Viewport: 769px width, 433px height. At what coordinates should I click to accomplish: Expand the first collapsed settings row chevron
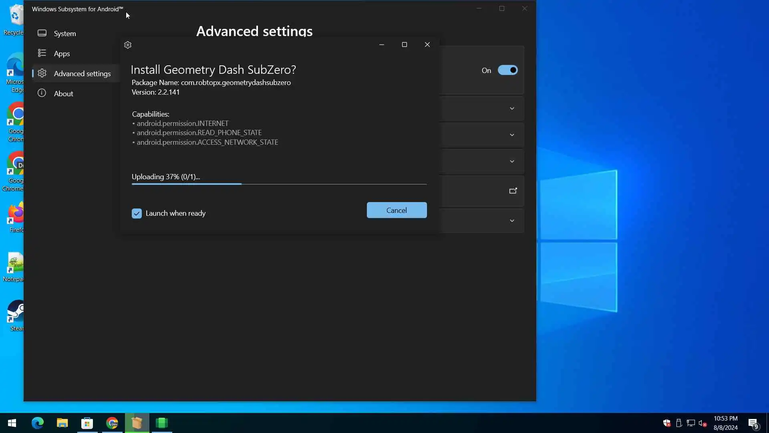click(x=512, y=109)
